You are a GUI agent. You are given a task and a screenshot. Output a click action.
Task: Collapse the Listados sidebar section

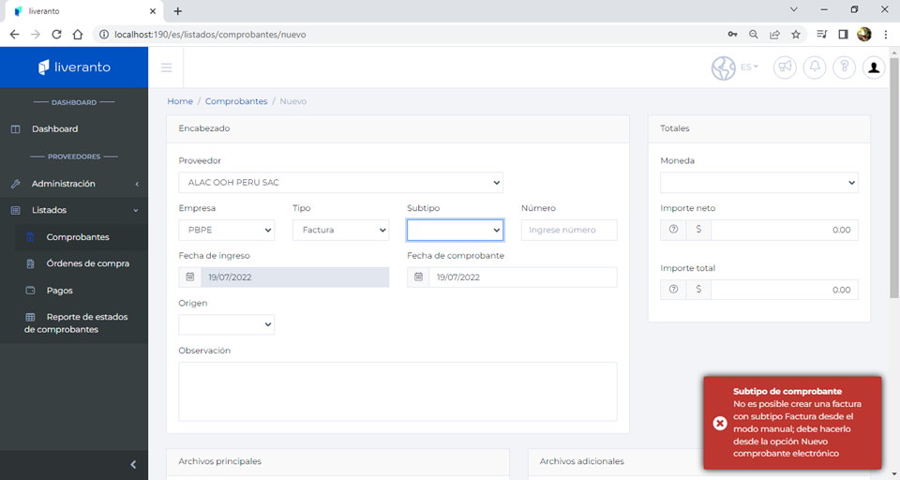(x=74, y=210)
